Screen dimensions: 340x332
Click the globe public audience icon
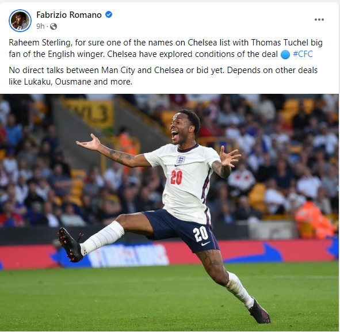coord(54,26)
